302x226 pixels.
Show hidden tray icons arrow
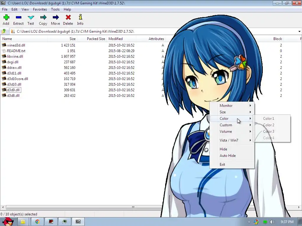249,222
